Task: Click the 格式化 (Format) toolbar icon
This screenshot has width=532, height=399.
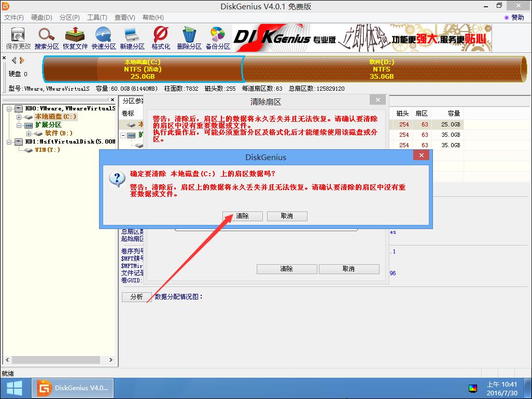Action: 161,37
